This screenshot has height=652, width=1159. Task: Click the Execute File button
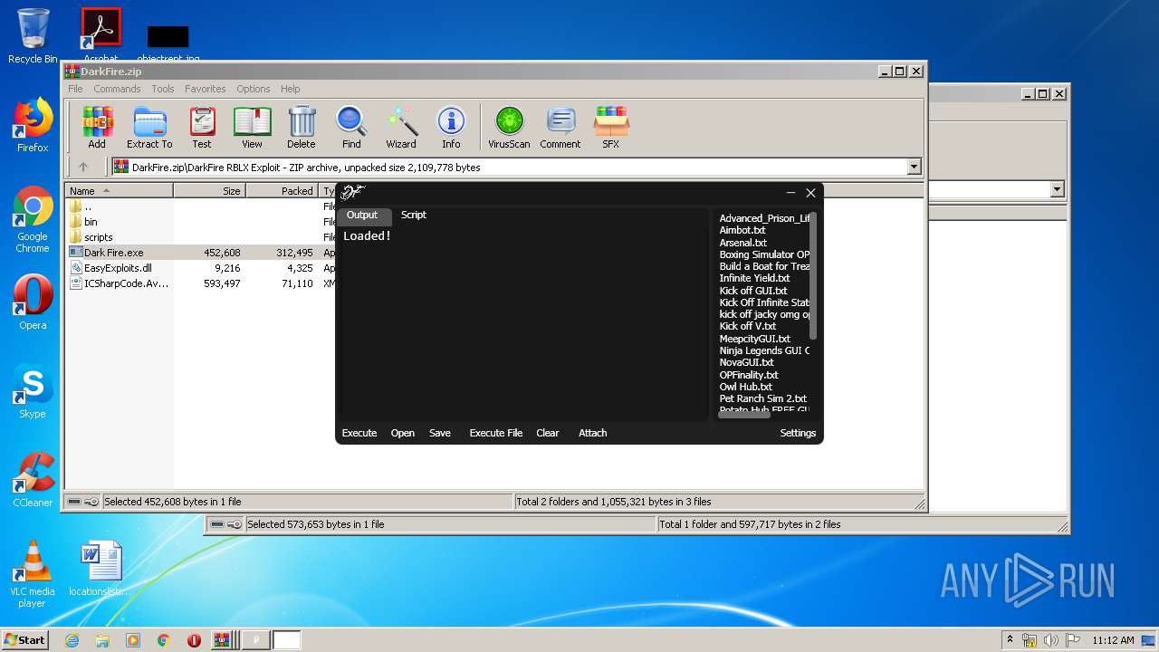496,433
